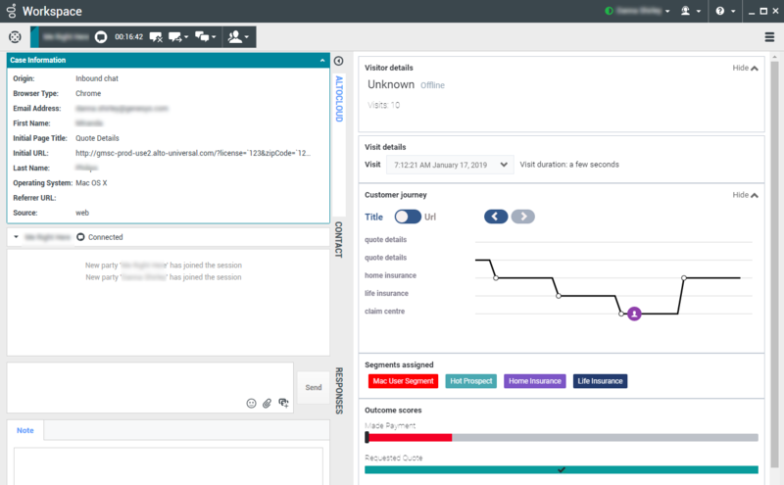784x485 pixels.
Task: Toggle Title/Url switch in Customer journey
Action: (x=408, y=217)
